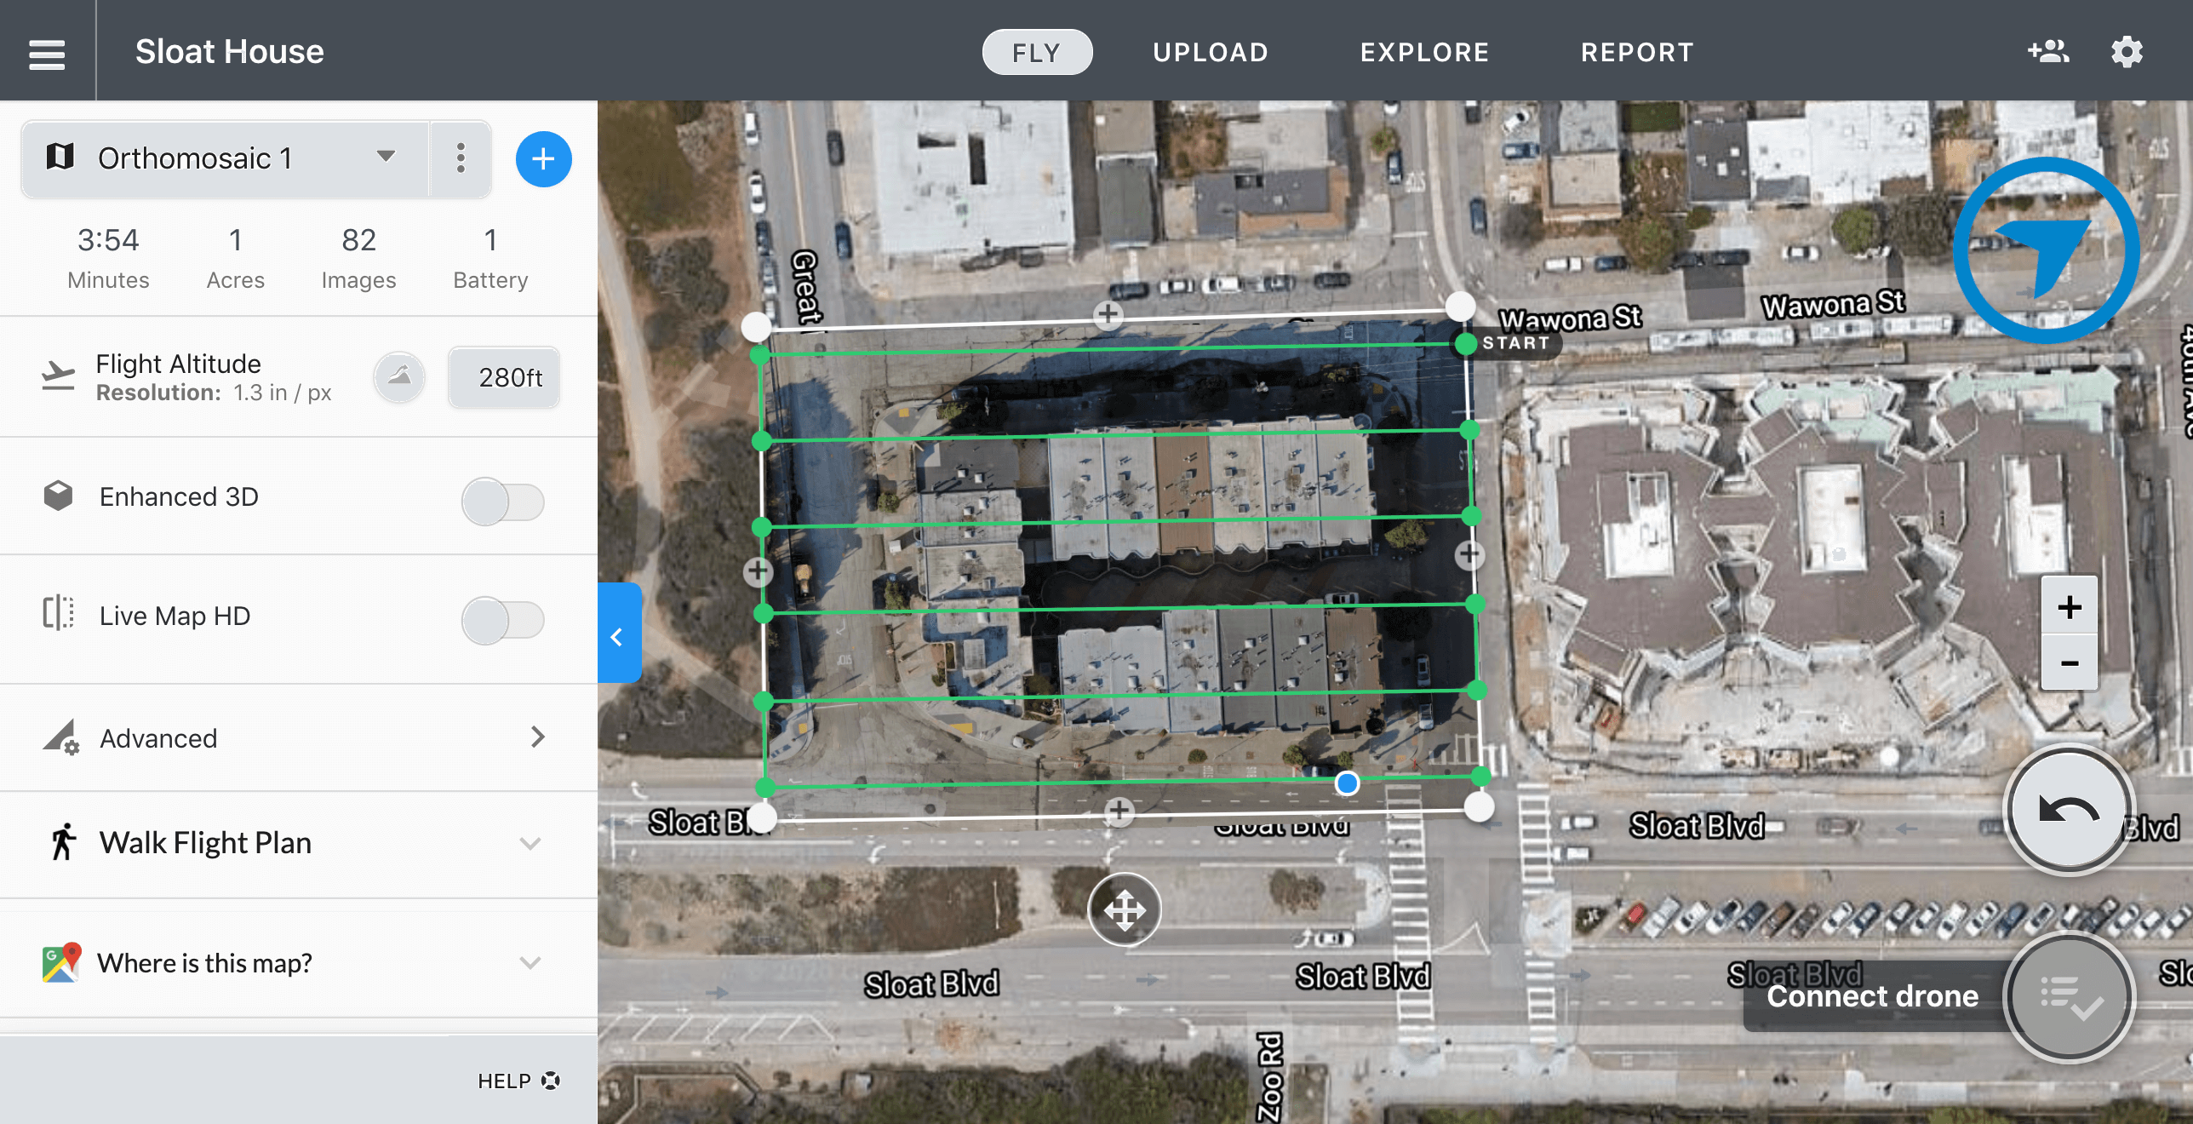Open the HELP link

coord(518,1081)
